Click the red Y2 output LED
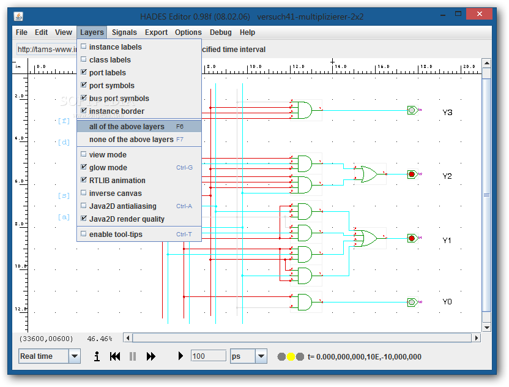 (412, 174)
